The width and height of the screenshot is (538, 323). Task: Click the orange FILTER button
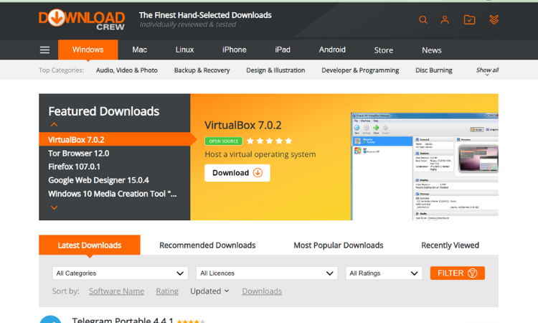457,273
